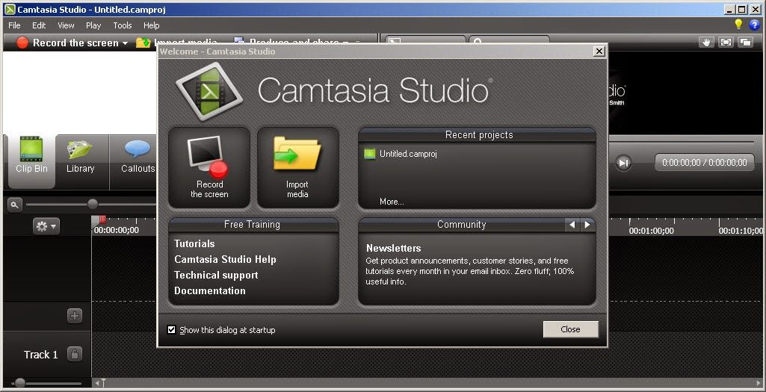766x392 pixels.
Task: Click the timeline zoom magnifier icon
Action: click(x=15, y=205)
